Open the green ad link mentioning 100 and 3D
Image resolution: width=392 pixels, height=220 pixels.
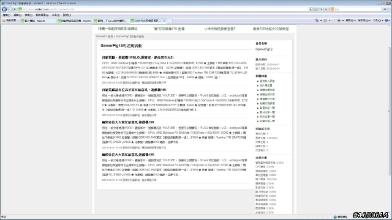coord(271,29)
